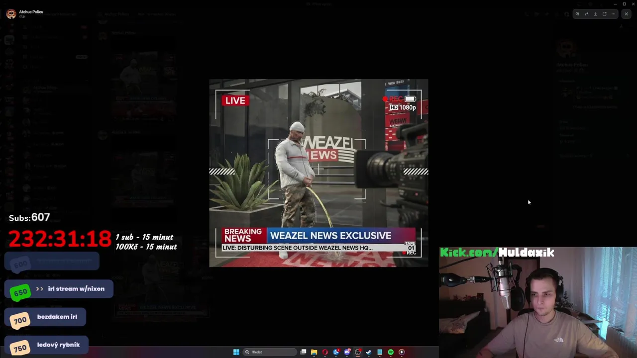Download the image with the download icon
The height and width of the screenshot is (358, 637).
click(x=595, y=14)
